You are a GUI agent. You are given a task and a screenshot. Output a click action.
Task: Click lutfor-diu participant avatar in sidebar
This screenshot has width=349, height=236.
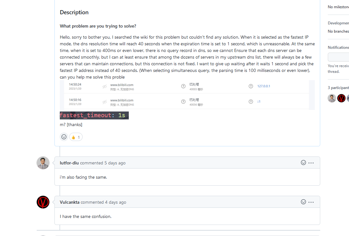point(332,98)
